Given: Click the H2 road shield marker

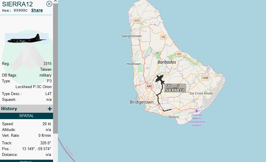Looking at the screenshot, I should pyautogui.click(x=163, y=37).
